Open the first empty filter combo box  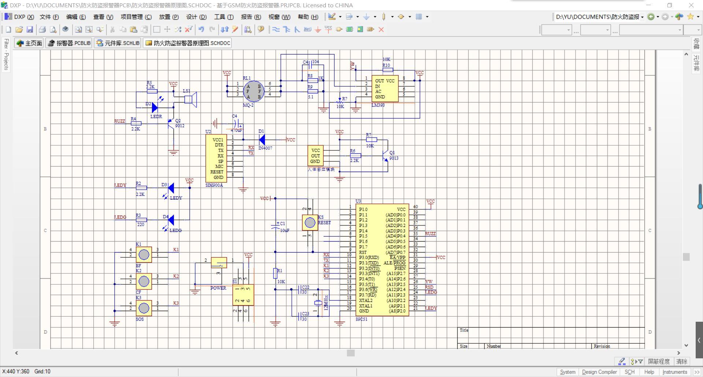pyautogui.click(x=557, y=30)
